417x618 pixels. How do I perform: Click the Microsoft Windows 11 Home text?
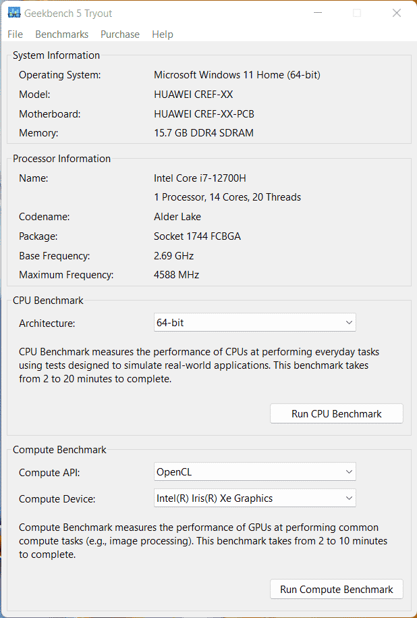(237, 75)
